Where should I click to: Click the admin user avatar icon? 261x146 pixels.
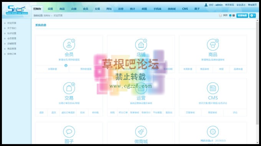pyautogui.click(x=206, y=5)
